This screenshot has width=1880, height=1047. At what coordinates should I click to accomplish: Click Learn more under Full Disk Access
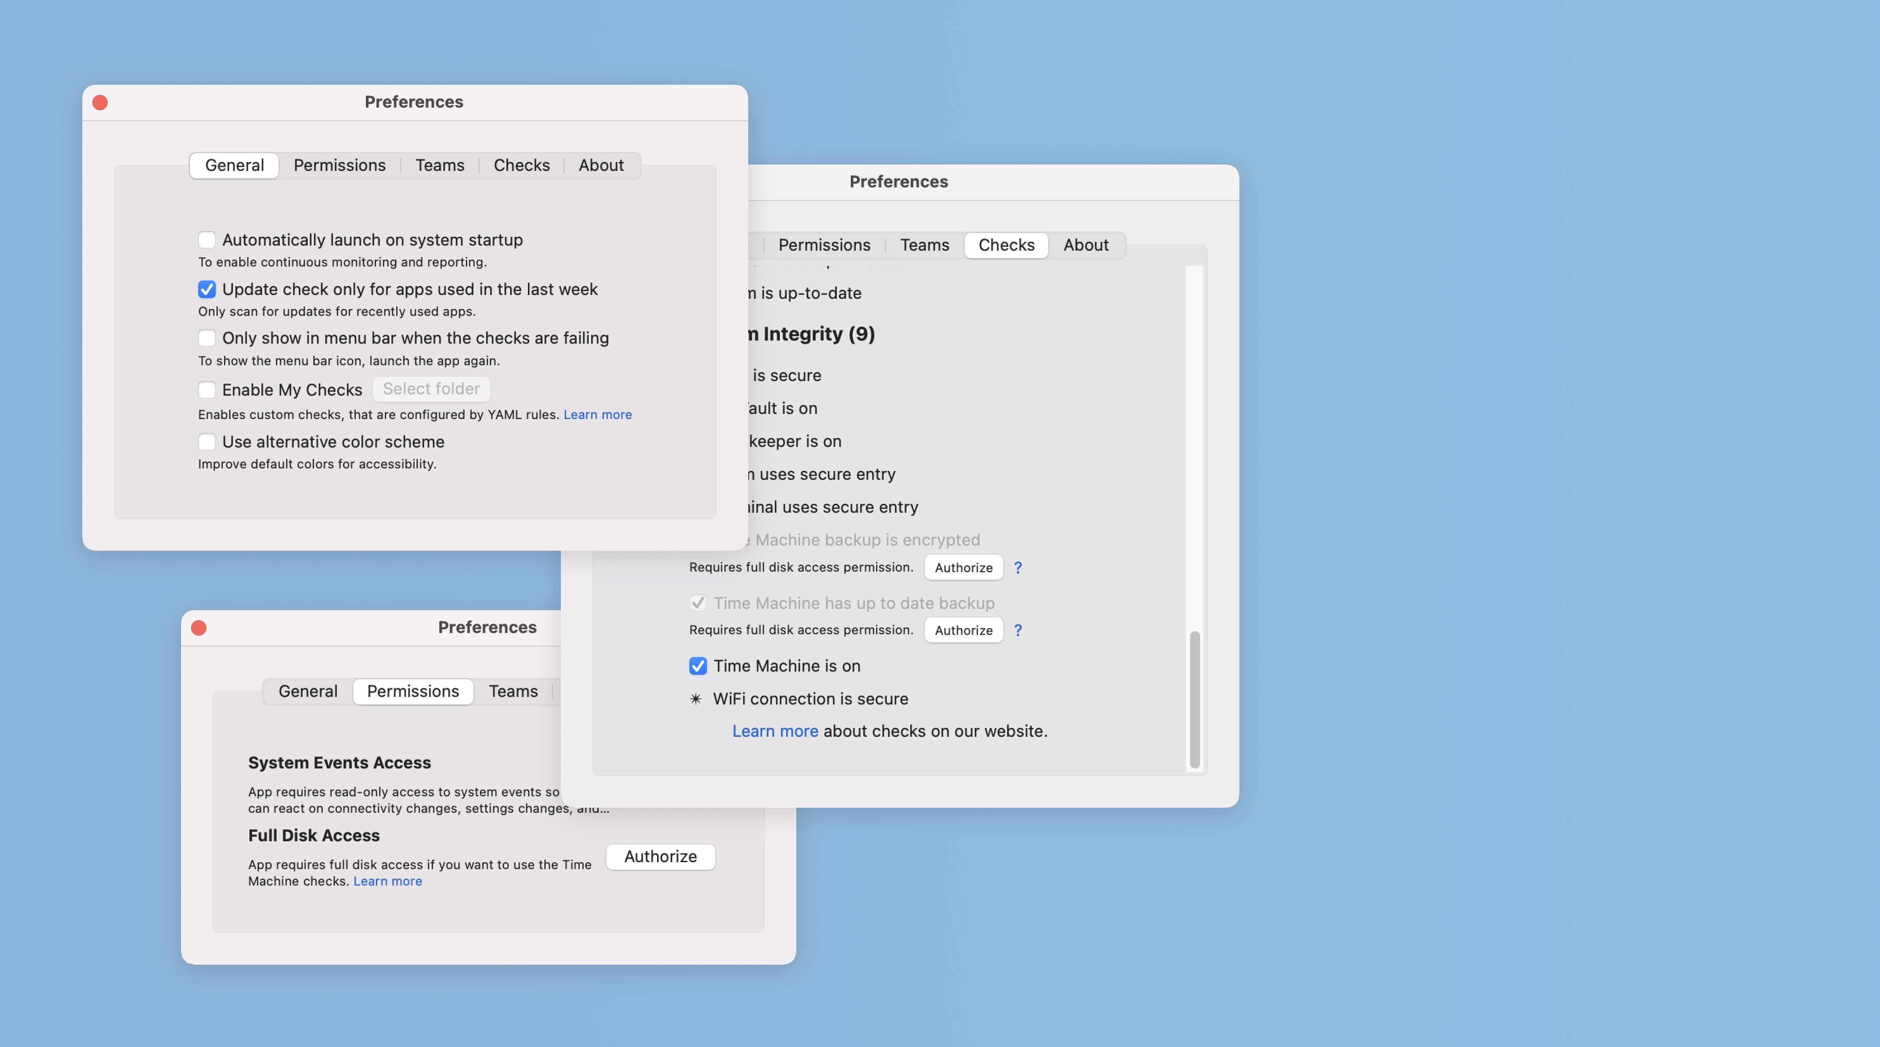pos(387,881)
